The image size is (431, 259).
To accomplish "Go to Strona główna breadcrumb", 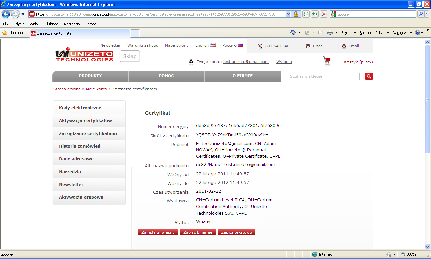I will tap(67, 89).
